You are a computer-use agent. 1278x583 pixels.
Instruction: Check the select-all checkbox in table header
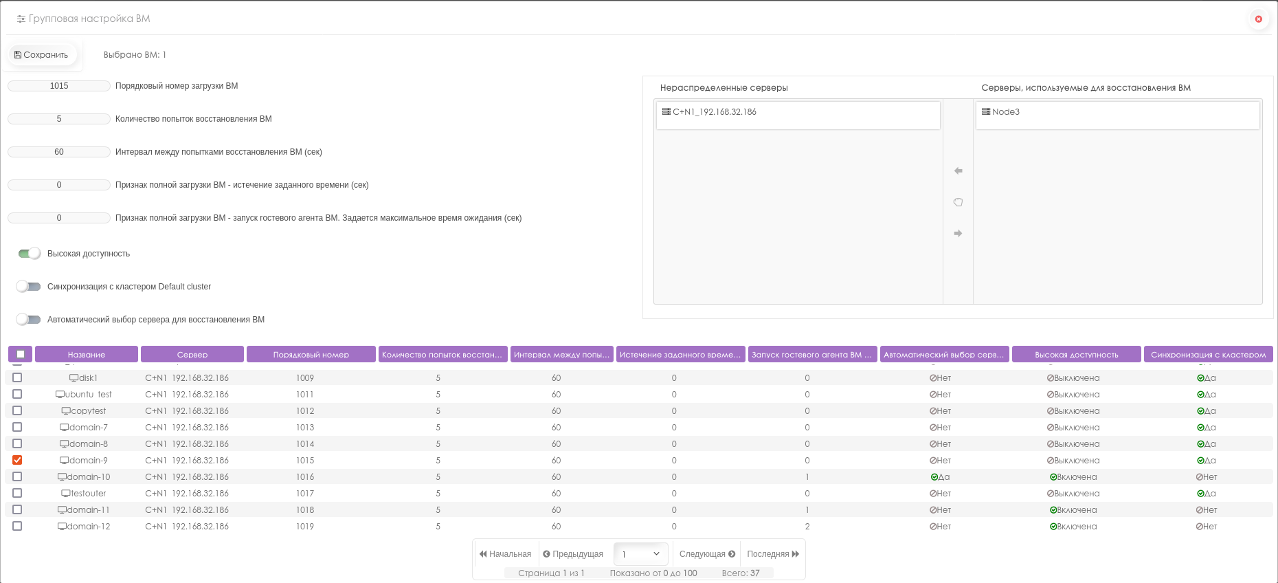(x=21, y=354)
